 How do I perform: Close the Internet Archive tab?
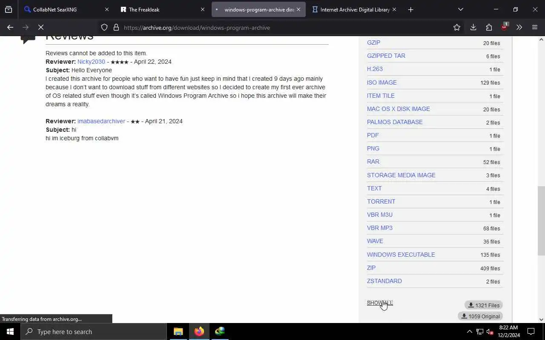click(394, 9)
